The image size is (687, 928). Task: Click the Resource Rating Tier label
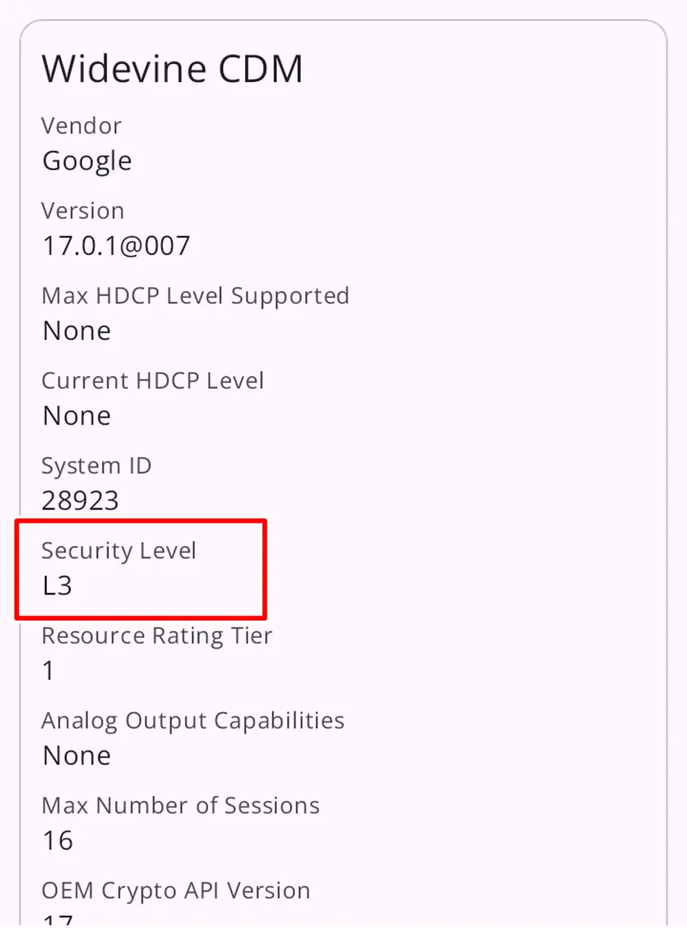coord(157,636)
